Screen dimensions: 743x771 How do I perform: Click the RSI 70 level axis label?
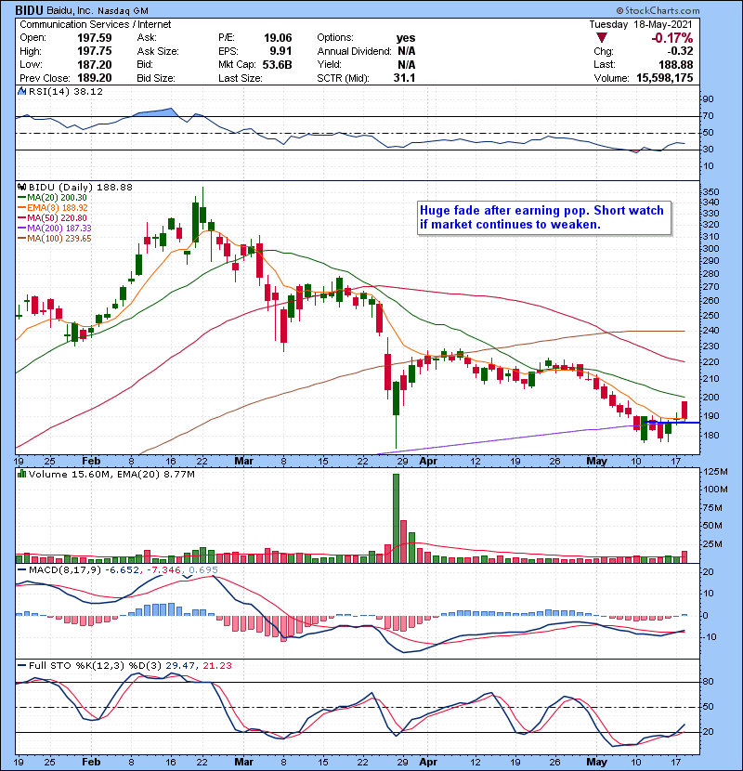(x=708, y=116)
